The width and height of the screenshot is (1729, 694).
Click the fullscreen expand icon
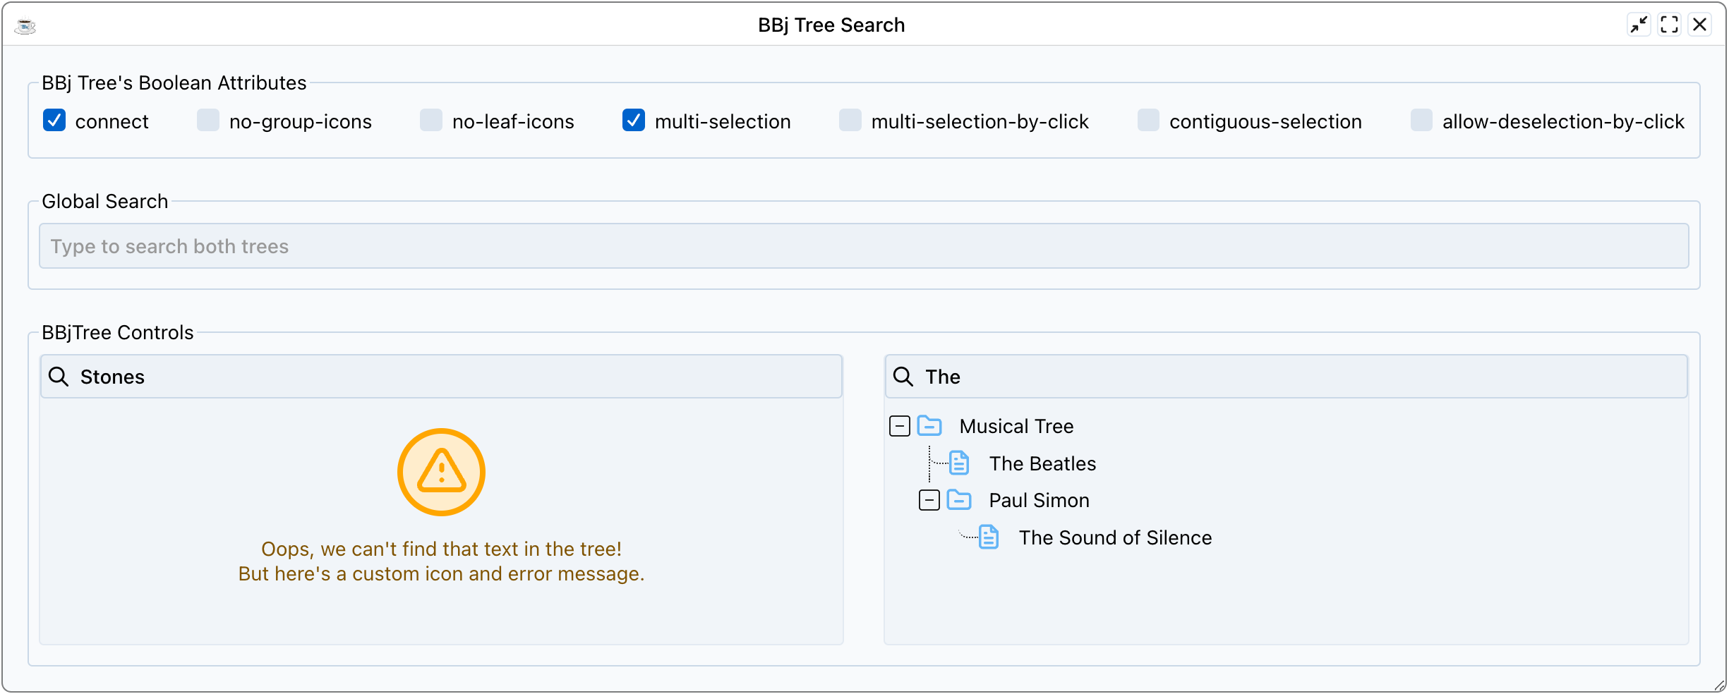point(1670,24)
